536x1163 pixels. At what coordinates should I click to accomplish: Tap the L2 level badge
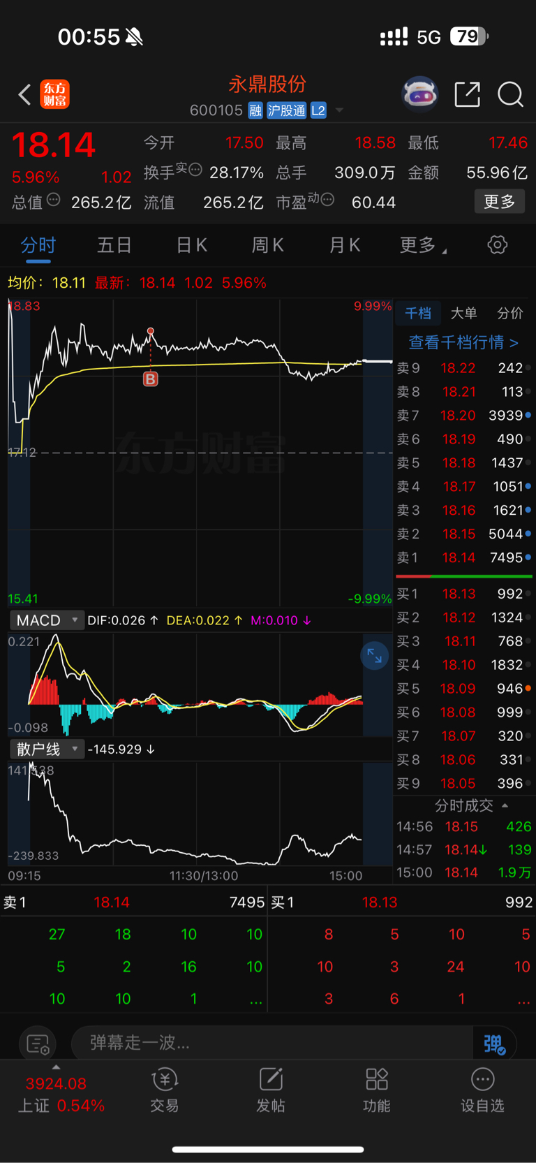318,110
